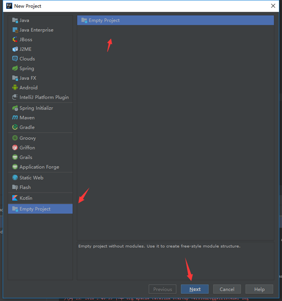The width and height of the screenshot is (282, 301).
Task: Pick the J2ME label
Action: pos(25,49)
